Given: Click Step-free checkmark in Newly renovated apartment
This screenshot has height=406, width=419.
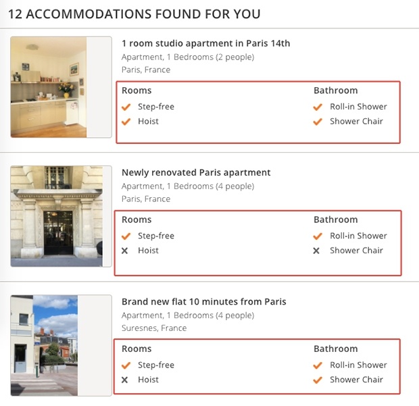Looking at the screenshot, I should tap(126, 236).
